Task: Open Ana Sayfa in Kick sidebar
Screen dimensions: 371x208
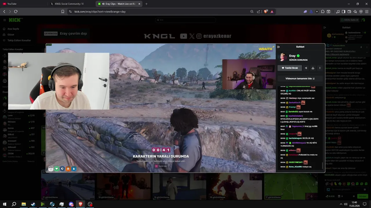Action: pyautogui.click(x=13, y=29)
